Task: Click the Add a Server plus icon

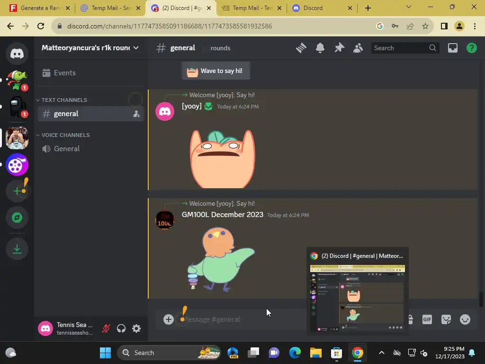Action: [x=17, y=191]
